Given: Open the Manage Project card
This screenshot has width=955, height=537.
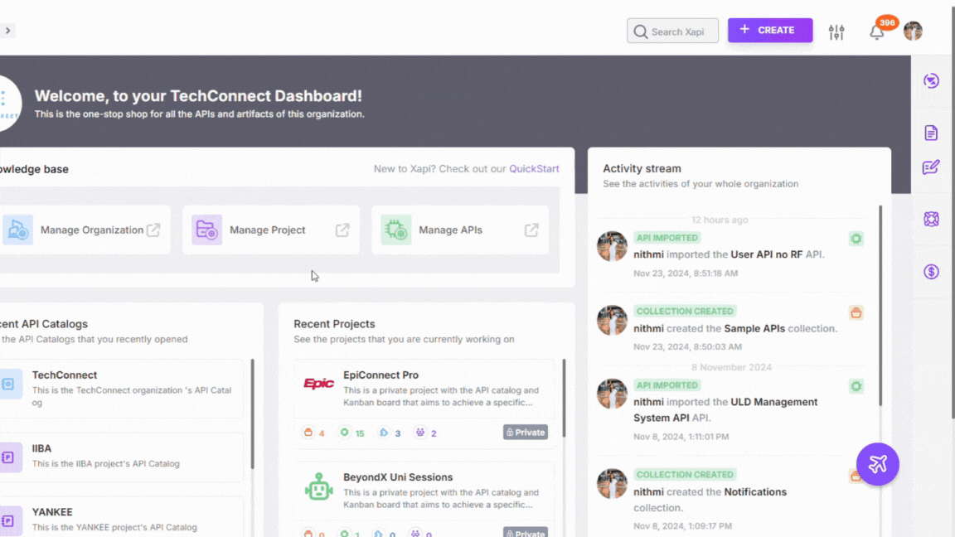Looking at the screenshot, I should pyautogui.click(x=271, y=230).
